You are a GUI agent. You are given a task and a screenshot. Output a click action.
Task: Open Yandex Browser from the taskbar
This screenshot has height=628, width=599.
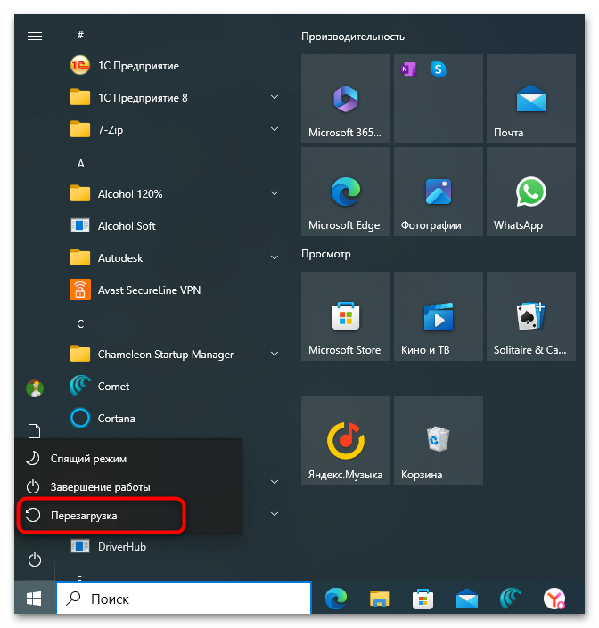click(554, 599)
